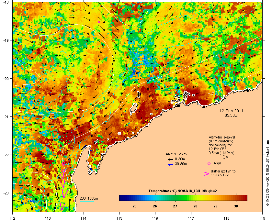Click the longitude axis label '118'

[x=227, y=218]
